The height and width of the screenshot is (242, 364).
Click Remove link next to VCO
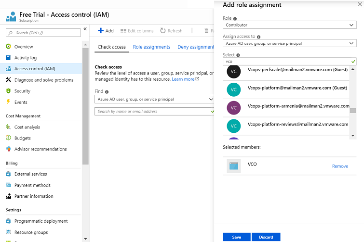[340, 166]
